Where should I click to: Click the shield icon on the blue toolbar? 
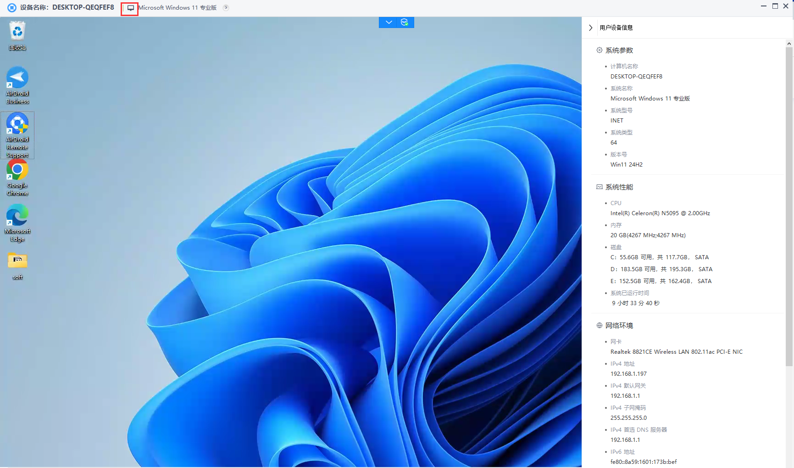(405, 22)
